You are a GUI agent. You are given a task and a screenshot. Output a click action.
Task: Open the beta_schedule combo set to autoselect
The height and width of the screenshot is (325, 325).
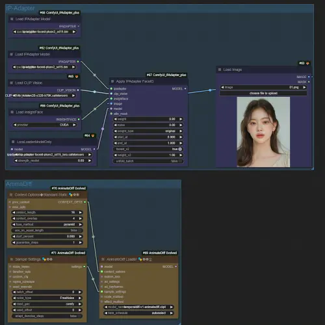point(138,313)
